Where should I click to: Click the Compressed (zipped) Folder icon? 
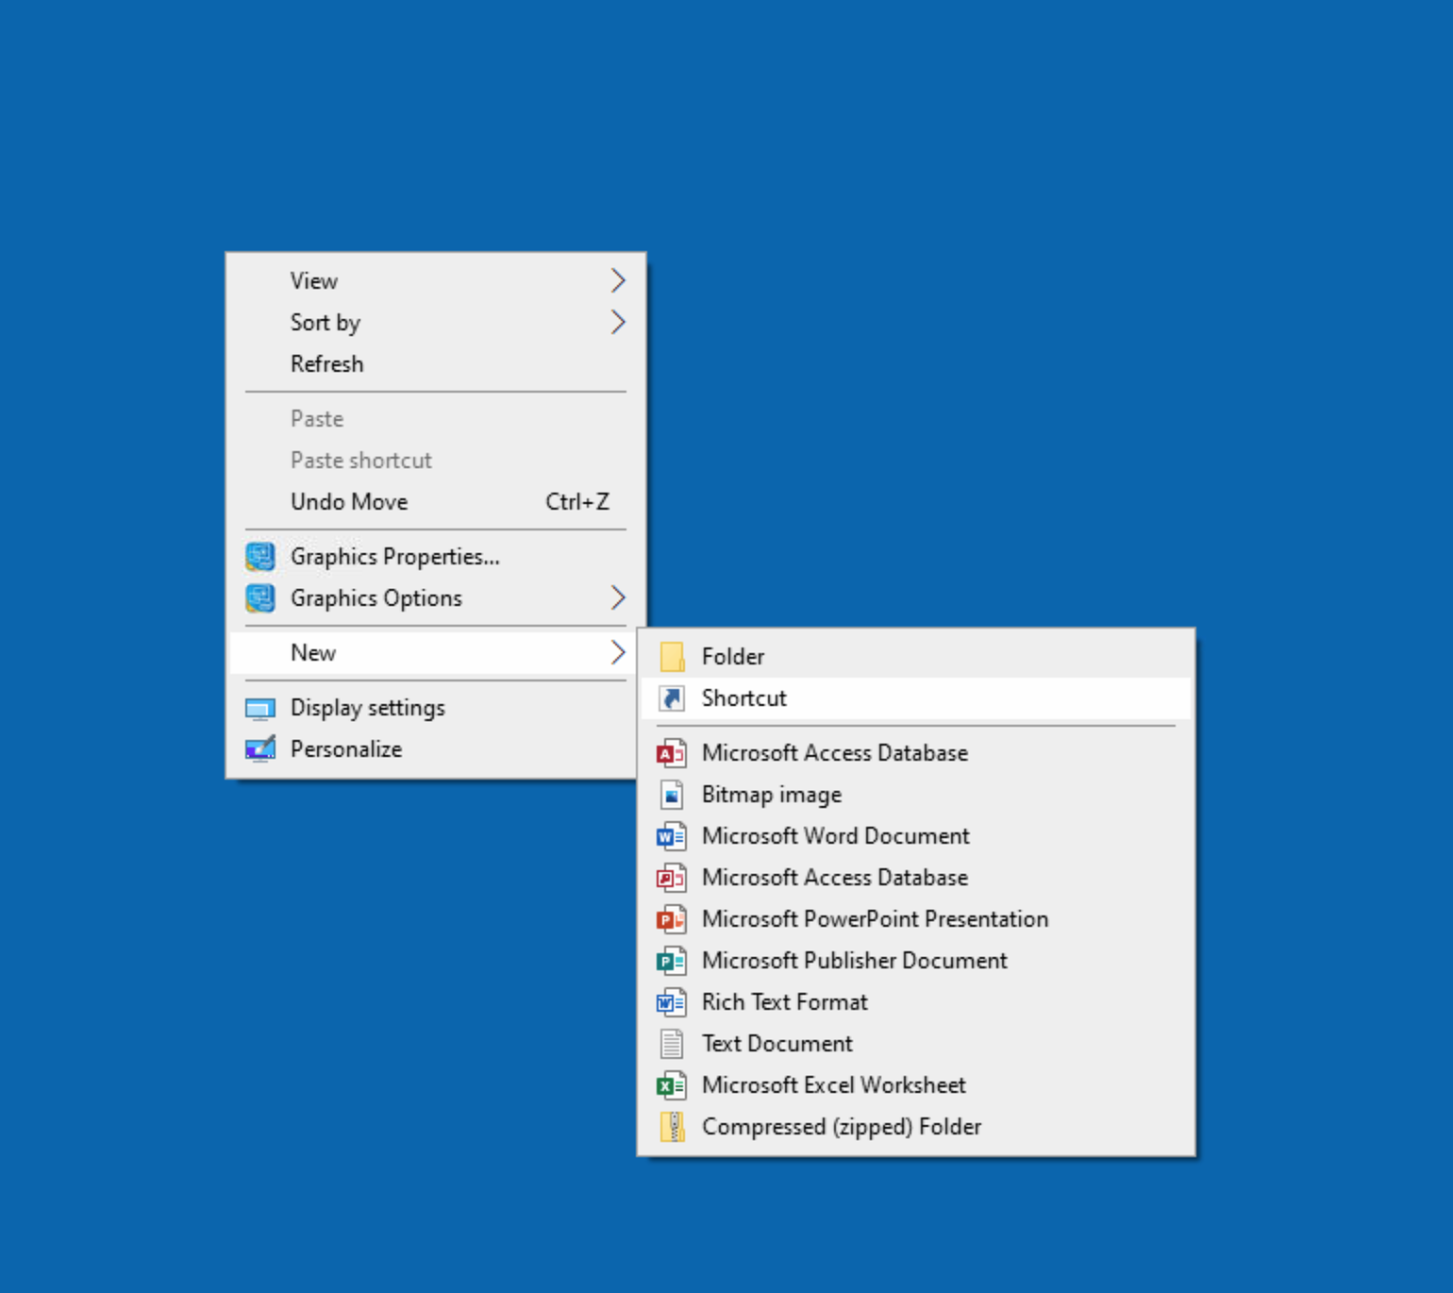click(x=672, y=1126)
